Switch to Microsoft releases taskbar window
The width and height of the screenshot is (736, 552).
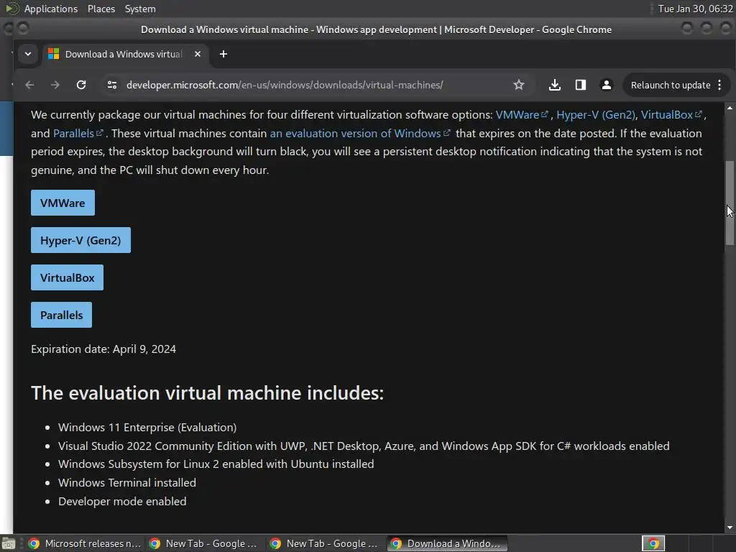tap(85, 543)
